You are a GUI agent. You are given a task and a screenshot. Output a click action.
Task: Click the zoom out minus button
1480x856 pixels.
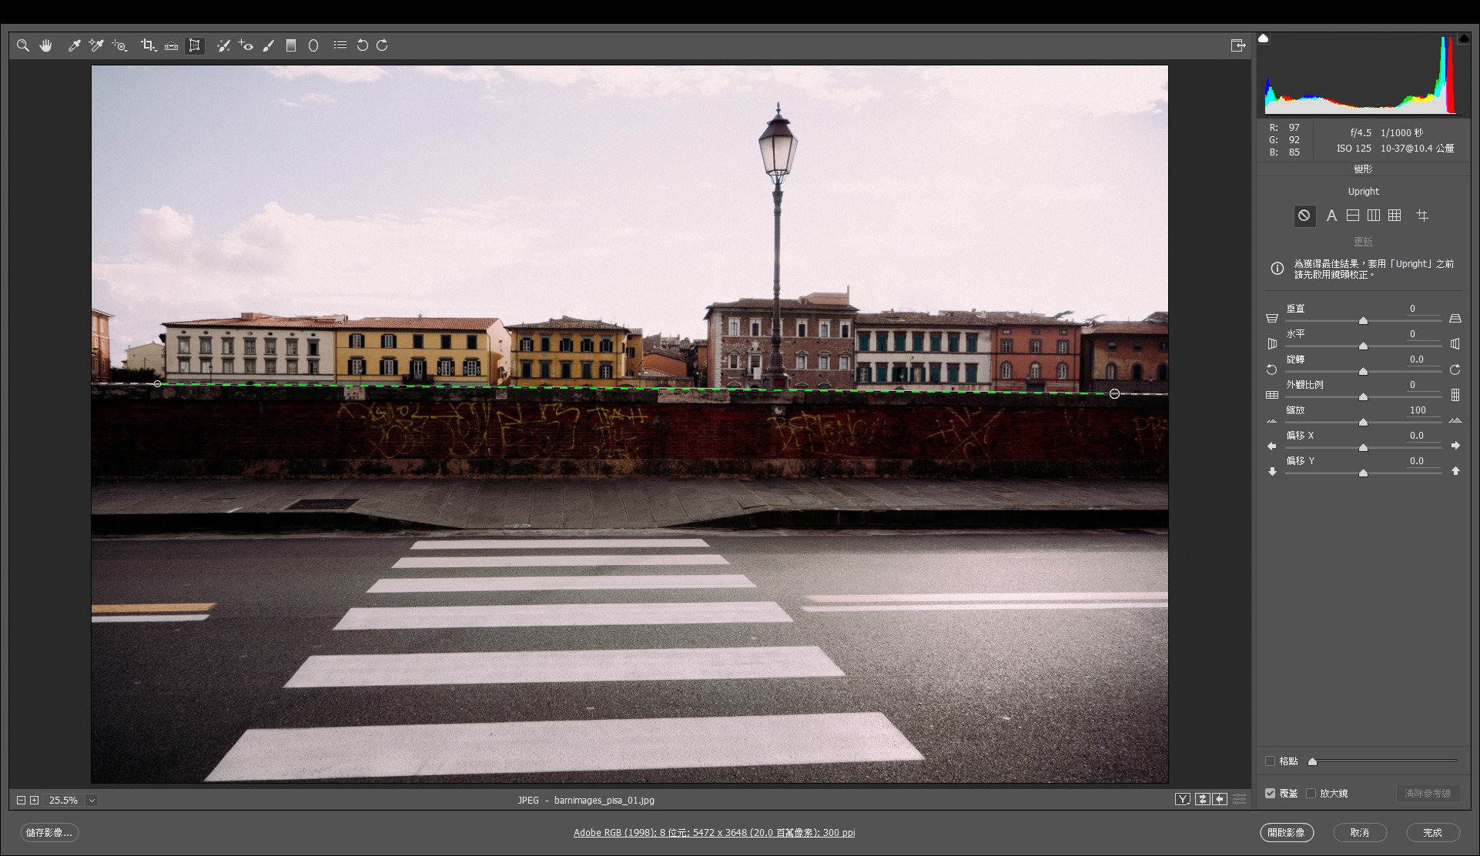coord(22,801)
